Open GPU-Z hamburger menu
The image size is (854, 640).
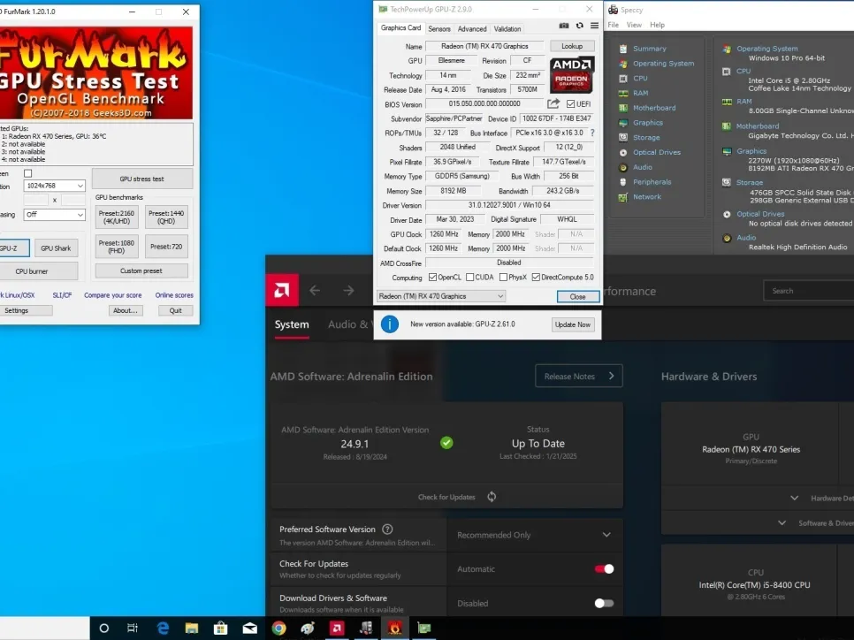tap(594, 26)
